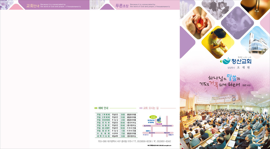
Task: Click the cross necklace photo
Action: pos(255,9)
